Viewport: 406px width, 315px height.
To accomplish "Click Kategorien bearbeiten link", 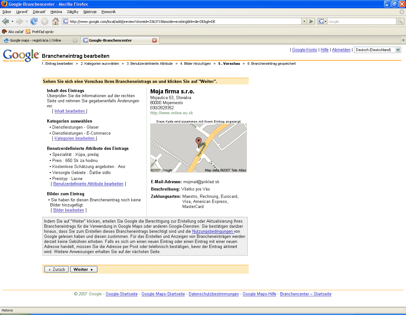I will pyautogui.click(x=75, y=138).
